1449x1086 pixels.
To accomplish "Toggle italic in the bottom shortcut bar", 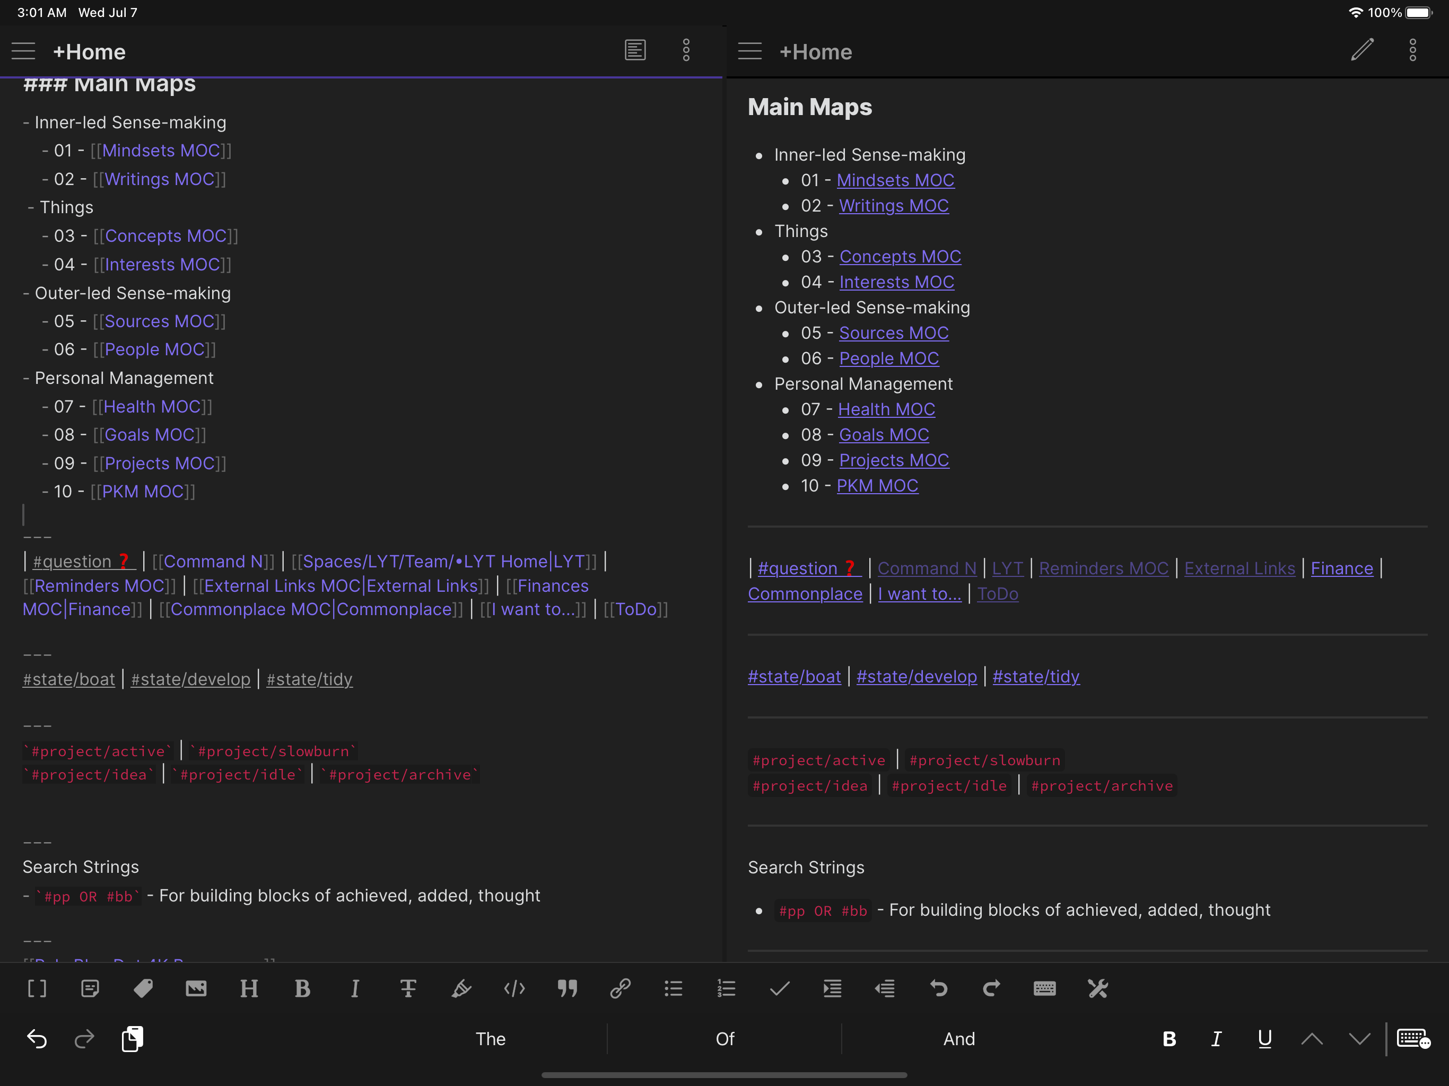I will 1217,1039.
